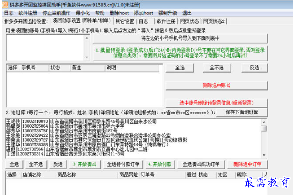293x195 pixels.
Task: Click 商品名称 column header
Action: click(87, 175)
